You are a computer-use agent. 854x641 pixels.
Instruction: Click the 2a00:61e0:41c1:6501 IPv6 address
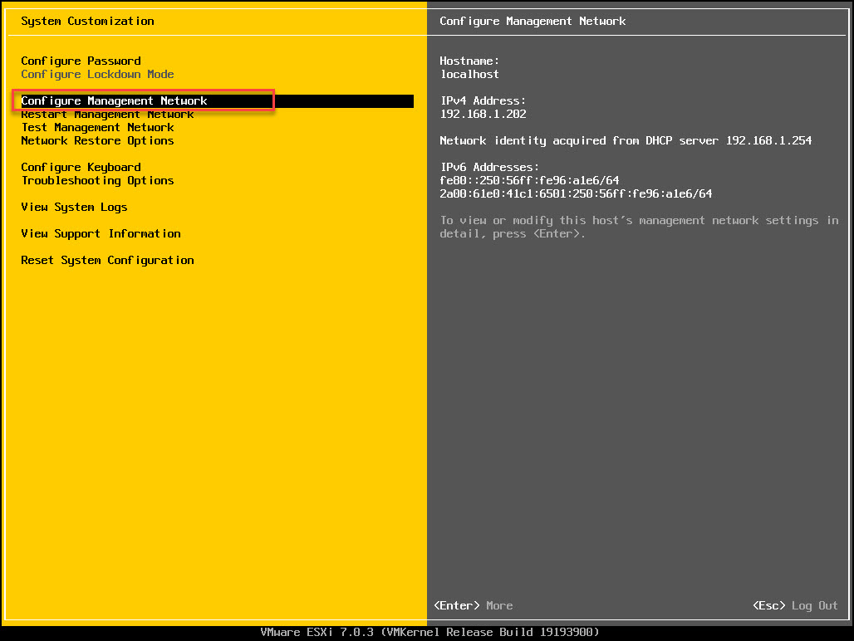[x=576, y=193]
